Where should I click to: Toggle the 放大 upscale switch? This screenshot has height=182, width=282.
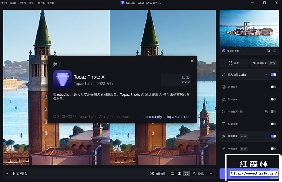(273, 75)
